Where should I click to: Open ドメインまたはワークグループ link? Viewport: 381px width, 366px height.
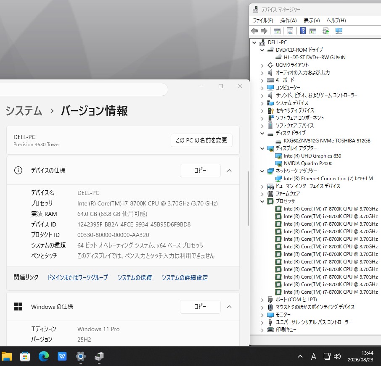pyautogui.click(x=77, y=278)
